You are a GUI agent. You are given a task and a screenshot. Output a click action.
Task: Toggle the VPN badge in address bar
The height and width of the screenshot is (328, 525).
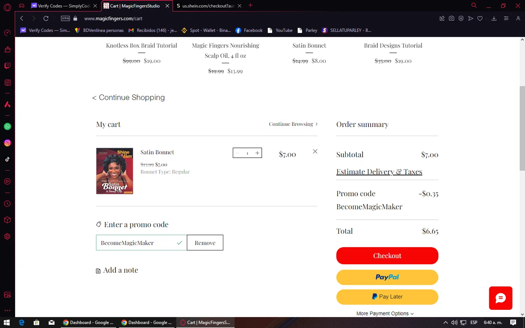point(65,19)
